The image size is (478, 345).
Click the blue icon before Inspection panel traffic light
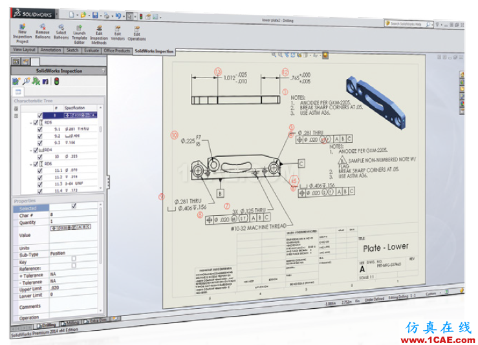tap(46, 81)
